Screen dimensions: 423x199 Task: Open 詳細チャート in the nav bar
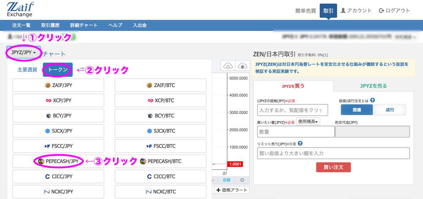[x=84, y=25]
